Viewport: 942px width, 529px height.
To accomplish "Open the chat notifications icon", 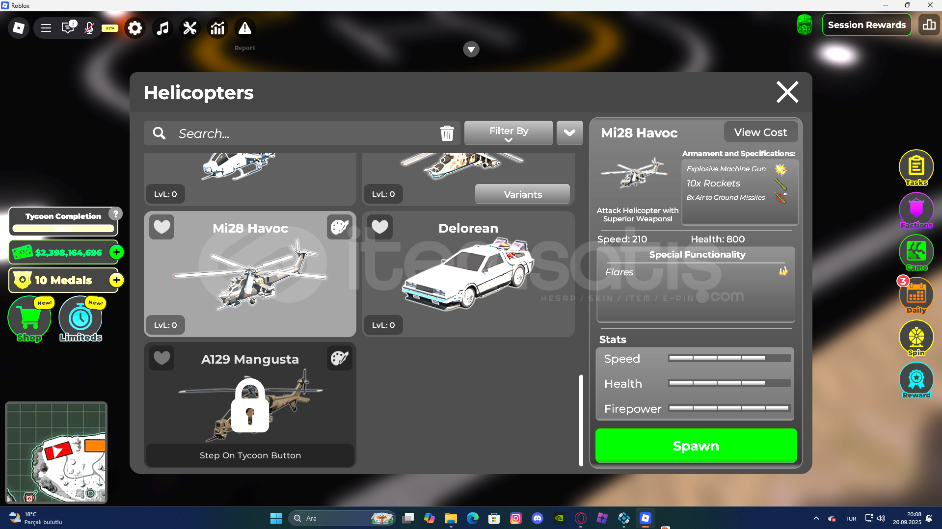I will 68,27.
